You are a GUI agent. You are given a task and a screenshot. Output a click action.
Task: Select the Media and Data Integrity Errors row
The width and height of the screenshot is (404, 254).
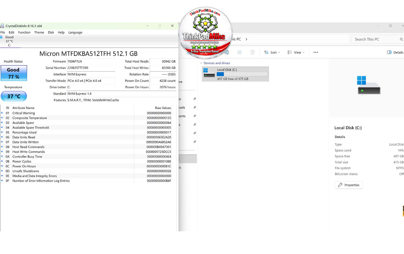[x=88, y=176]
